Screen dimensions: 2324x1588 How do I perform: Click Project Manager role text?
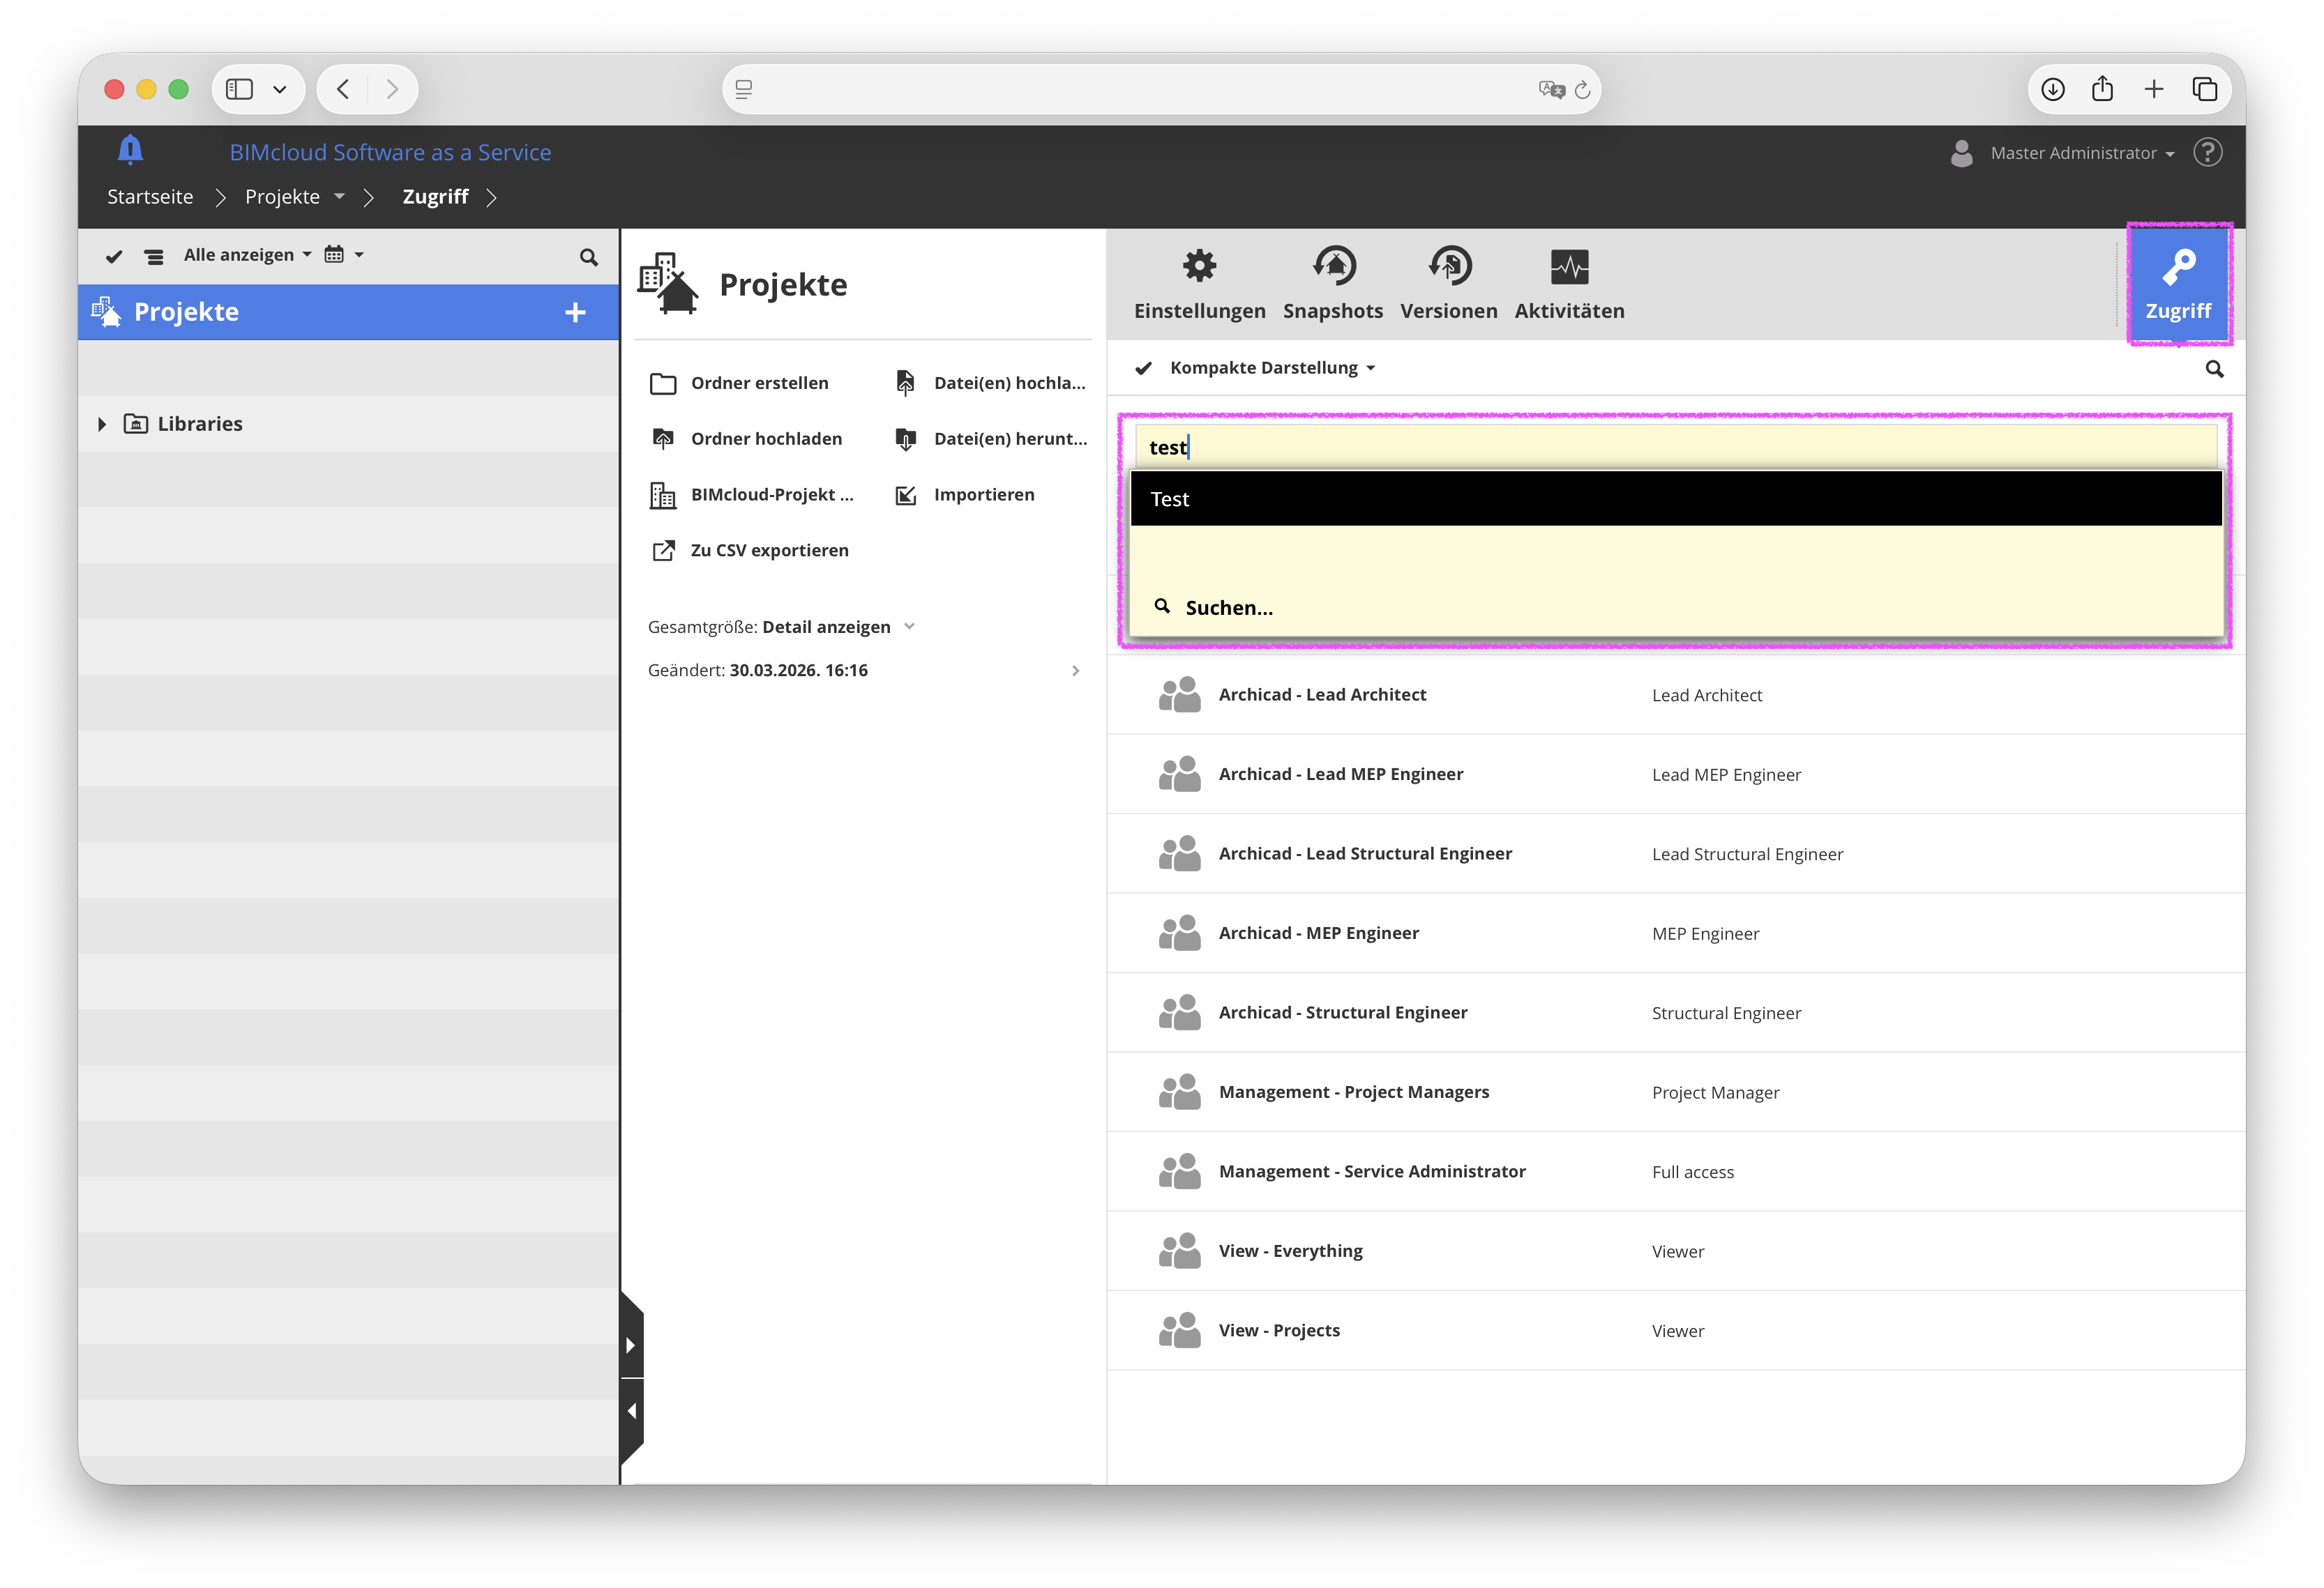pyautogui.click(x=1715, y=1093)
